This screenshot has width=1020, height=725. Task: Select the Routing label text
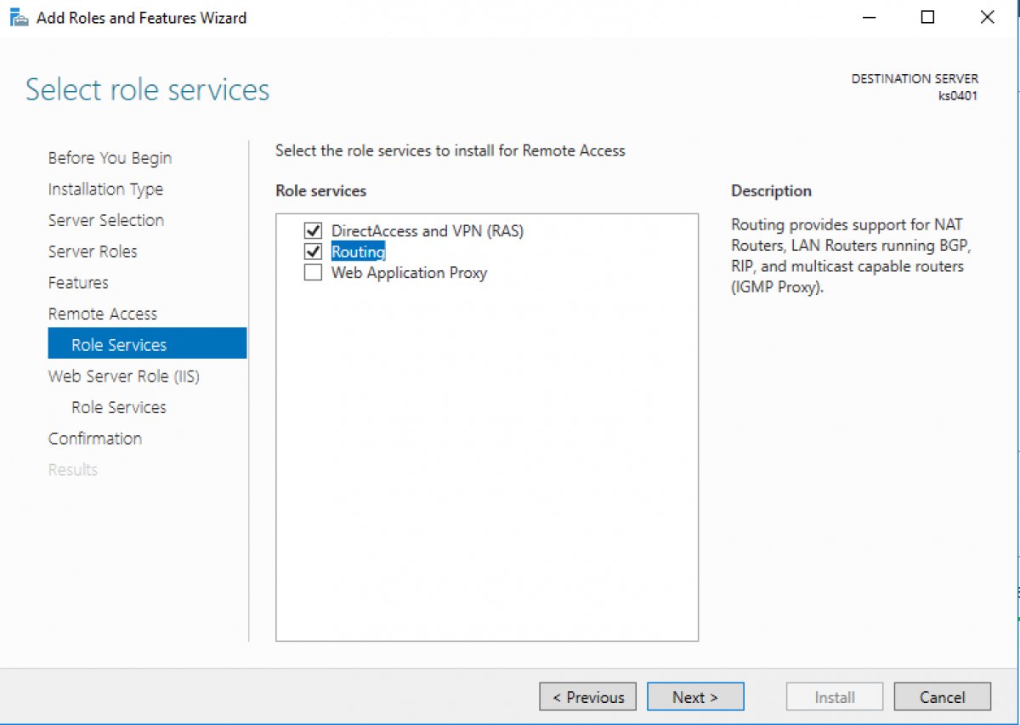pyautogui.click(x=357, y=251)
